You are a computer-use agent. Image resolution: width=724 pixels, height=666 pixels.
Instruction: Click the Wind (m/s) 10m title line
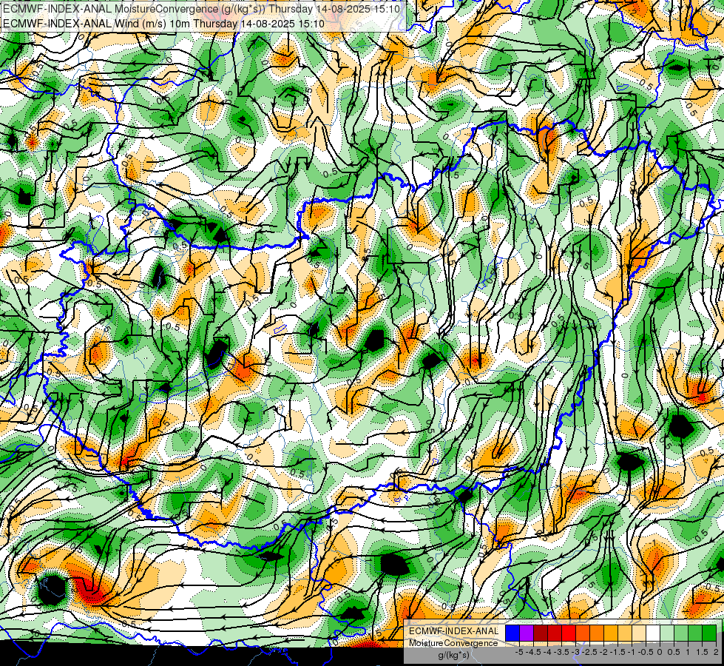click(x=163, y=23)
